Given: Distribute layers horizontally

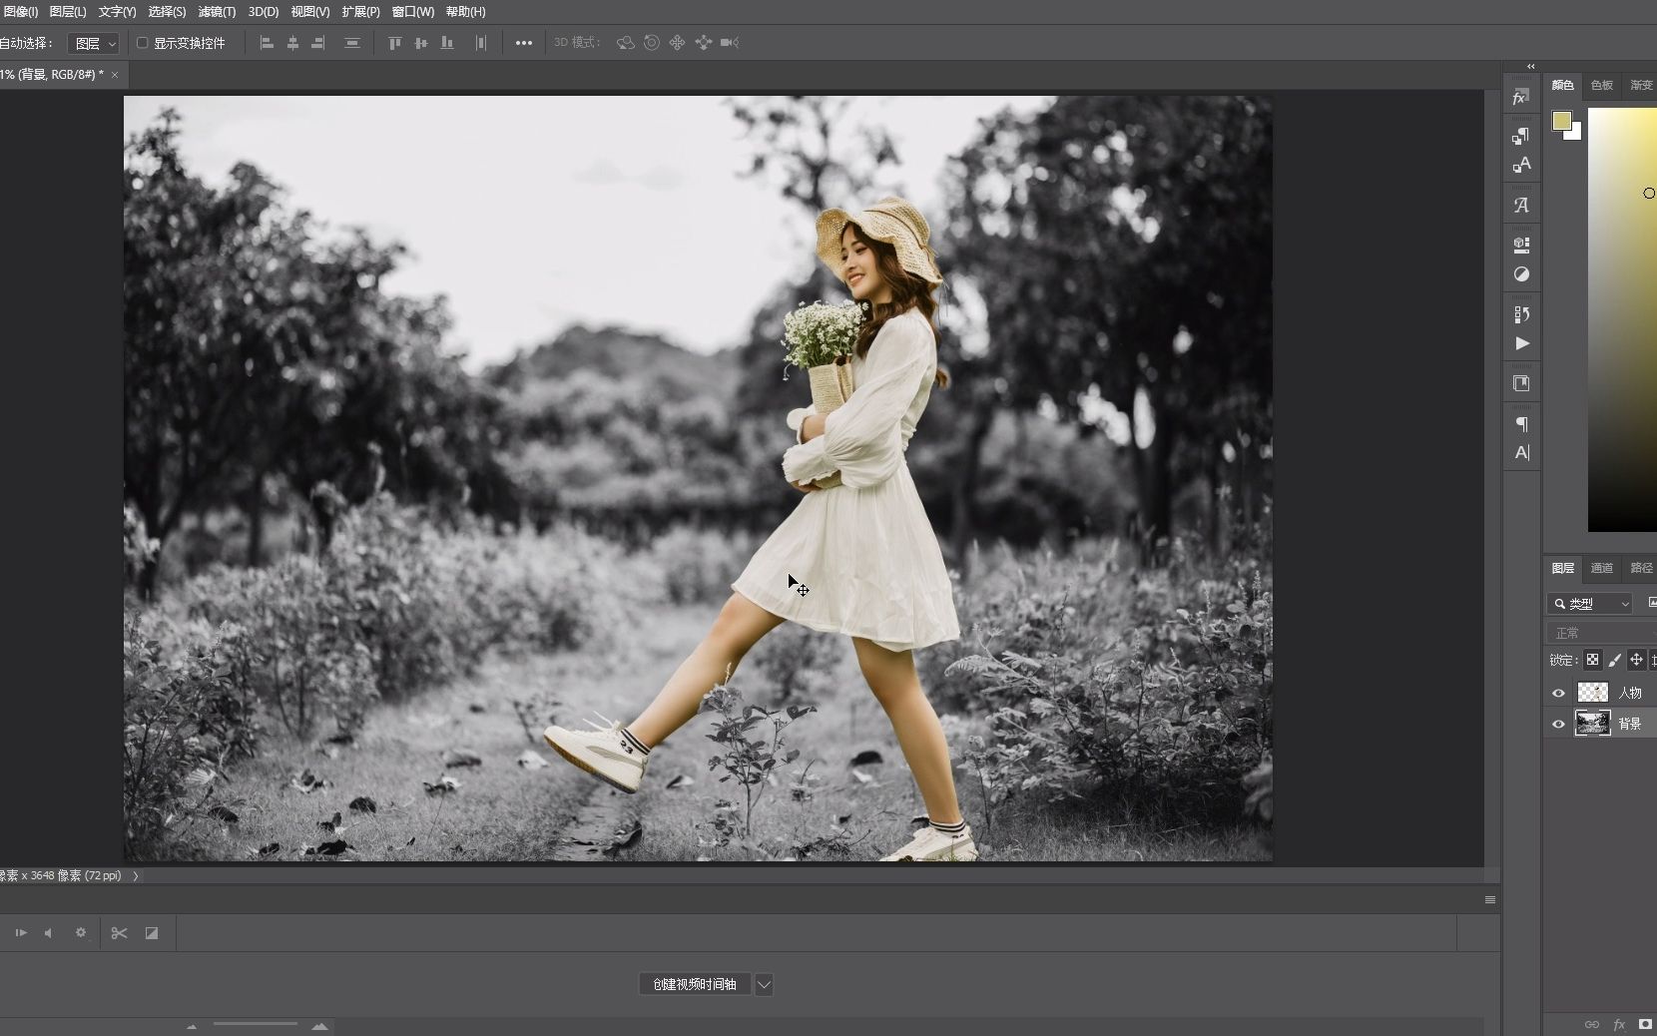Looking at the screenshot, I should 481,43.
